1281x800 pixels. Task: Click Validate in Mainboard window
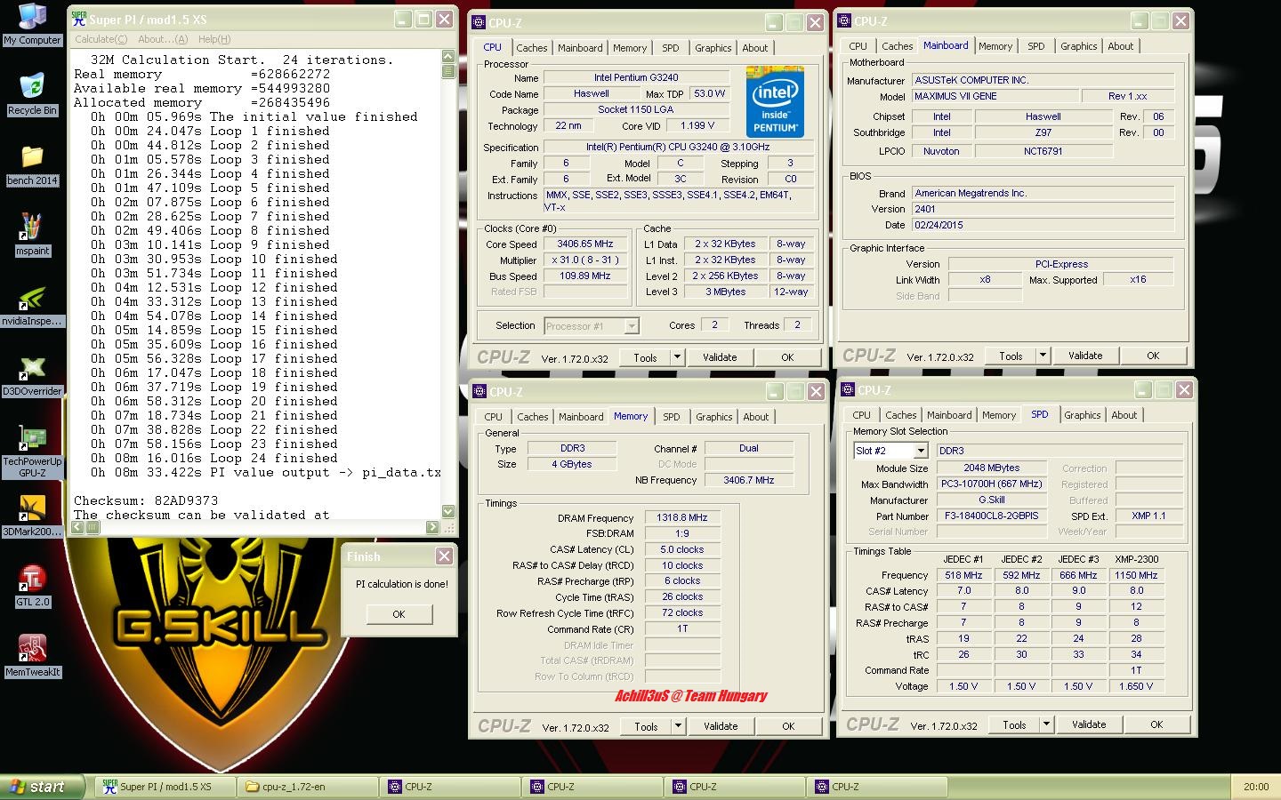[x=1085, y=356]
